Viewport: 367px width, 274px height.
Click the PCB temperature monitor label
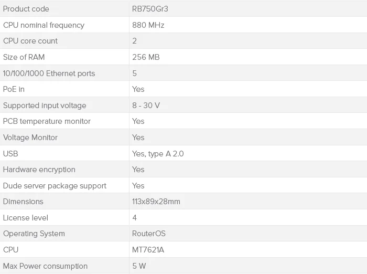pos(47,121)
